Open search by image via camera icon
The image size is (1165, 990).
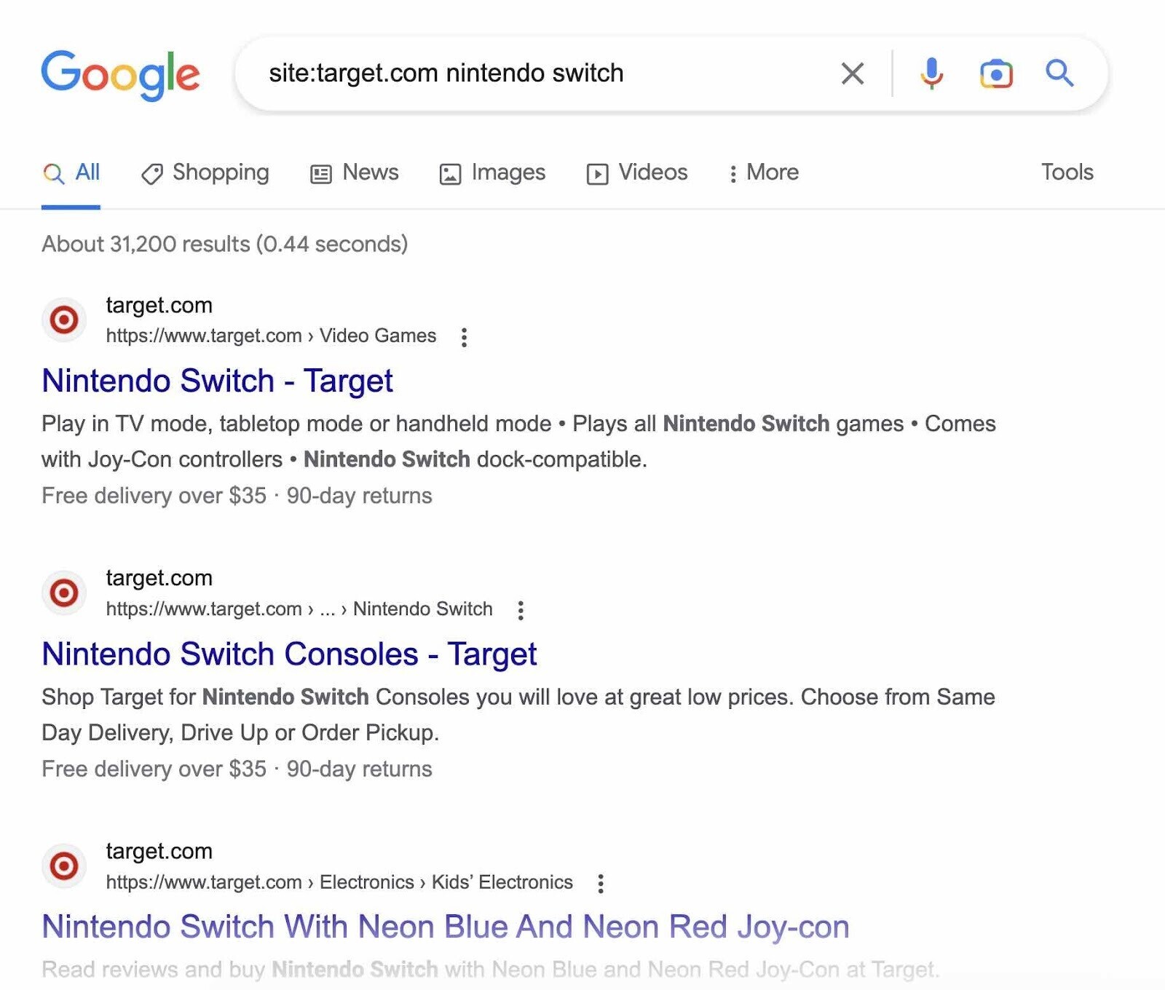coord(996,73)
